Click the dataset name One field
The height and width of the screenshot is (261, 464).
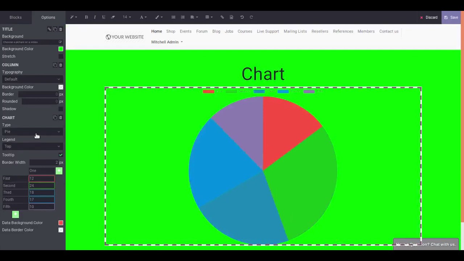click(42, 170)
